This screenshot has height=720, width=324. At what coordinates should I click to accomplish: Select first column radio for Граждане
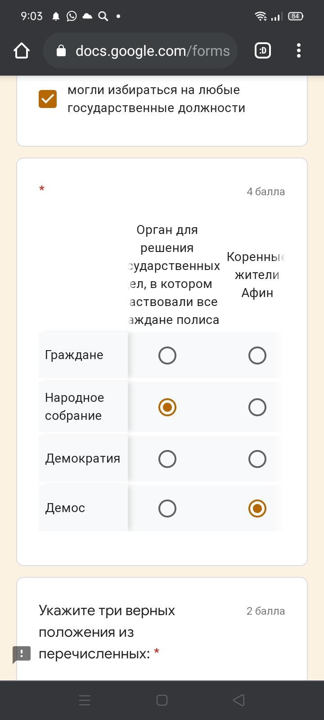167,355
